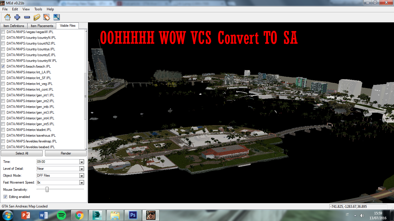Click the MEd taskbar icon

pyautogui.click(x=151, y=215)
